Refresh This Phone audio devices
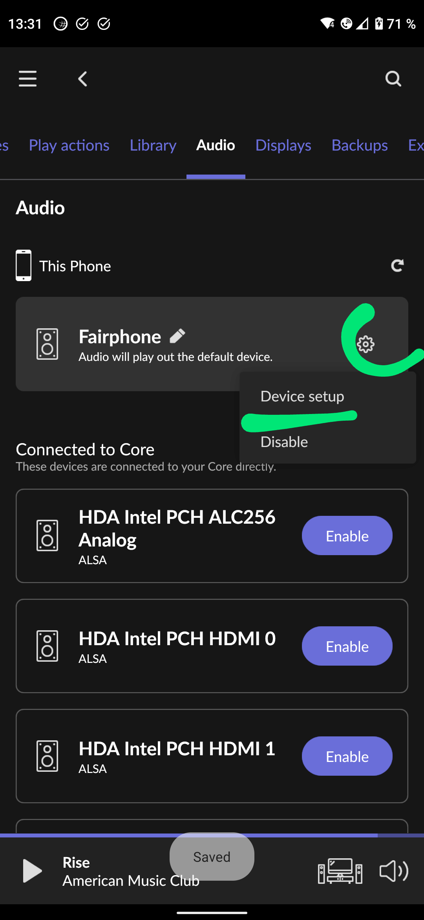The image size is (424, 920). coord(397,266)
